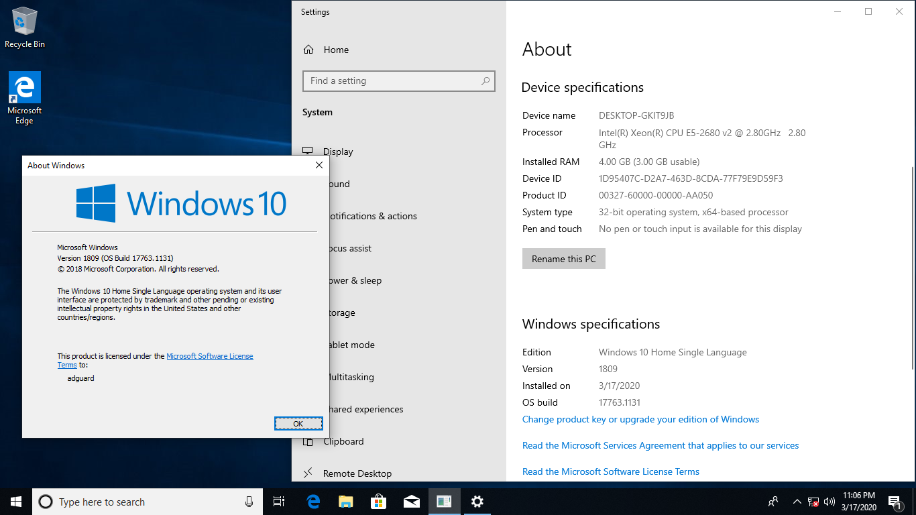Click Change product key or upgrade link
This screenshot has width=916, height=515.
(x=640, y=419)
